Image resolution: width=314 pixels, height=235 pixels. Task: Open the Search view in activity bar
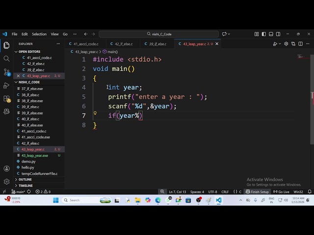6,59
